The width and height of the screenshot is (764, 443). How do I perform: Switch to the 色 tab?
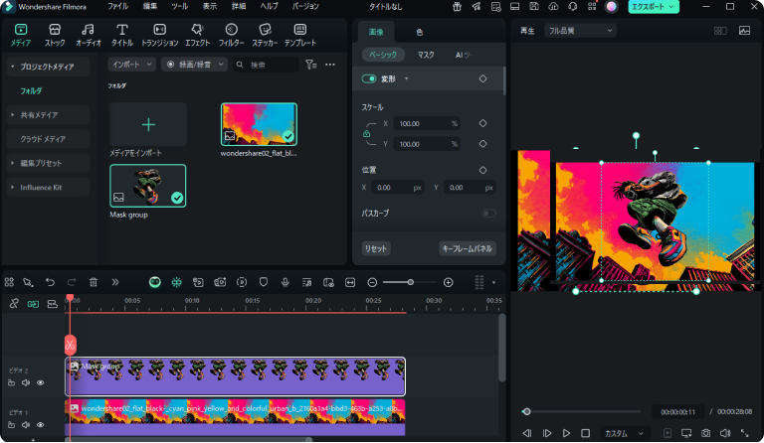coord(419,32)
